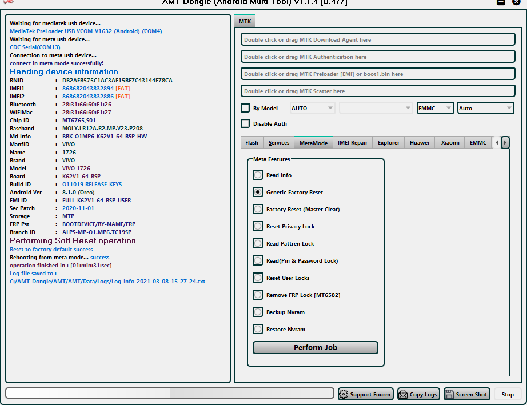Click the WIFIMac address 28:31:66:60:F1:27

tap(87, 113)
